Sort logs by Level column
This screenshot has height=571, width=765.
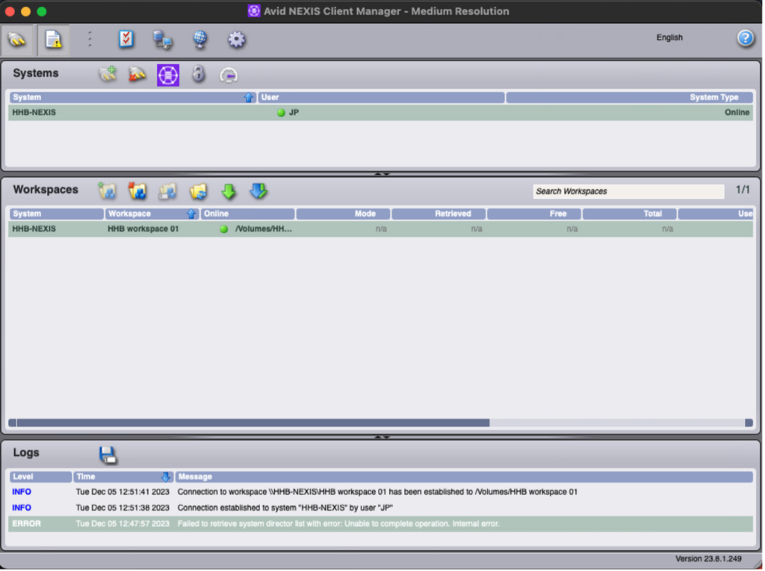[x=40, y=477]
